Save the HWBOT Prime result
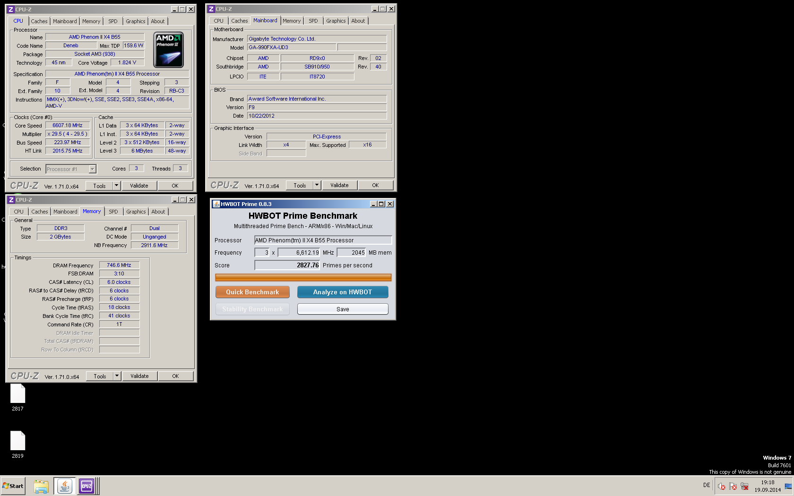 [343, 309]
